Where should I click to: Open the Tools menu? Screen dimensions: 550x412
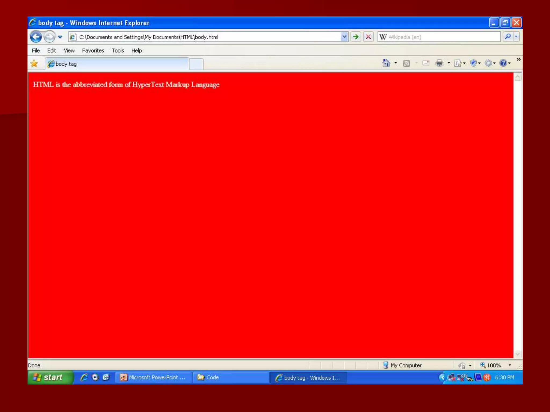(x=118, y=50)
